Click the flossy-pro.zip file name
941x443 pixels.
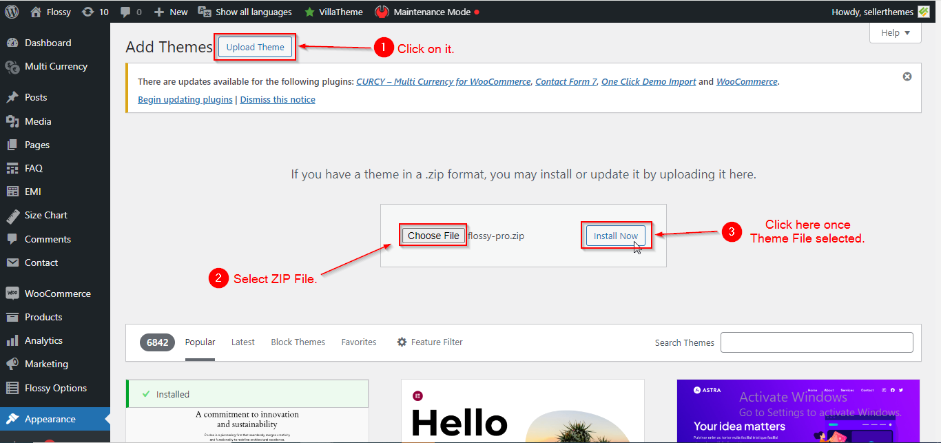[496, 236]
